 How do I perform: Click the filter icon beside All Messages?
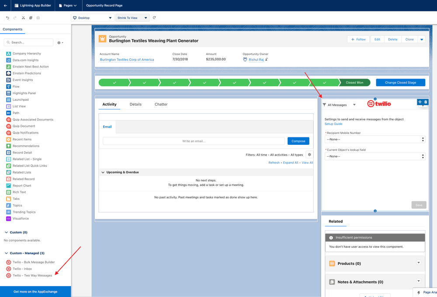324,105
